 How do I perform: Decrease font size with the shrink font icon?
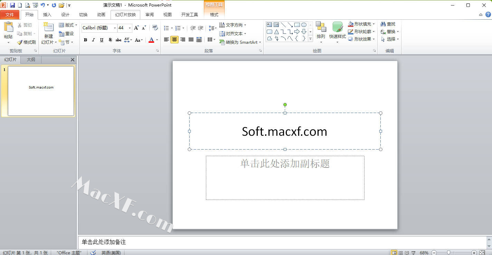(144, 28)
